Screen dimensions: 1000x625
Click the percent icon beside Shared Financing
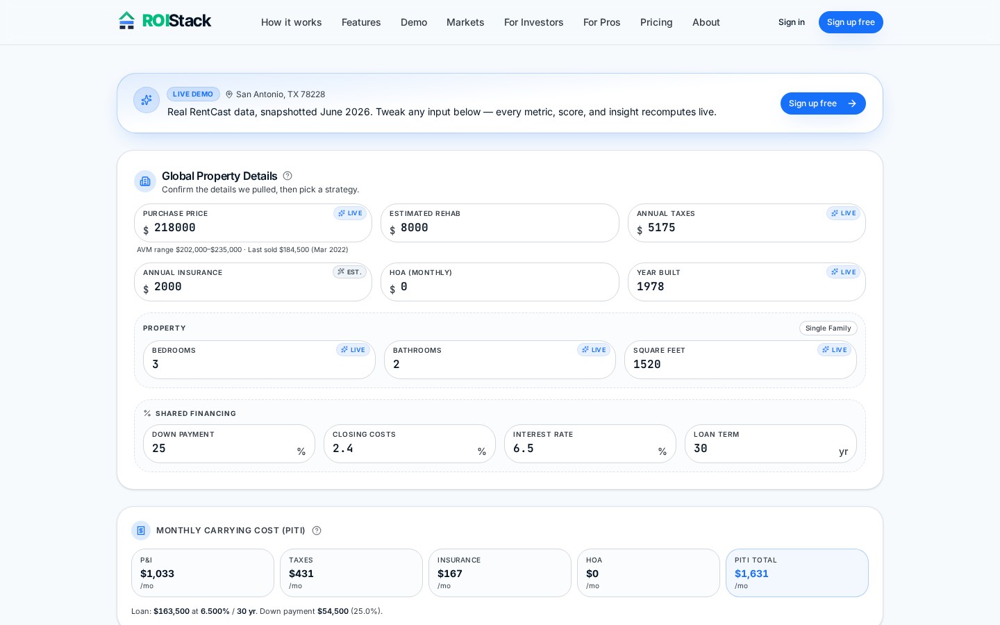coord(147,413)
